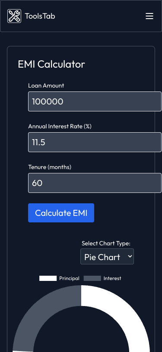This screenshot has width=162, height=352.
Task: Click the chevron arrow of chart type selector
Action: point(130,256)
